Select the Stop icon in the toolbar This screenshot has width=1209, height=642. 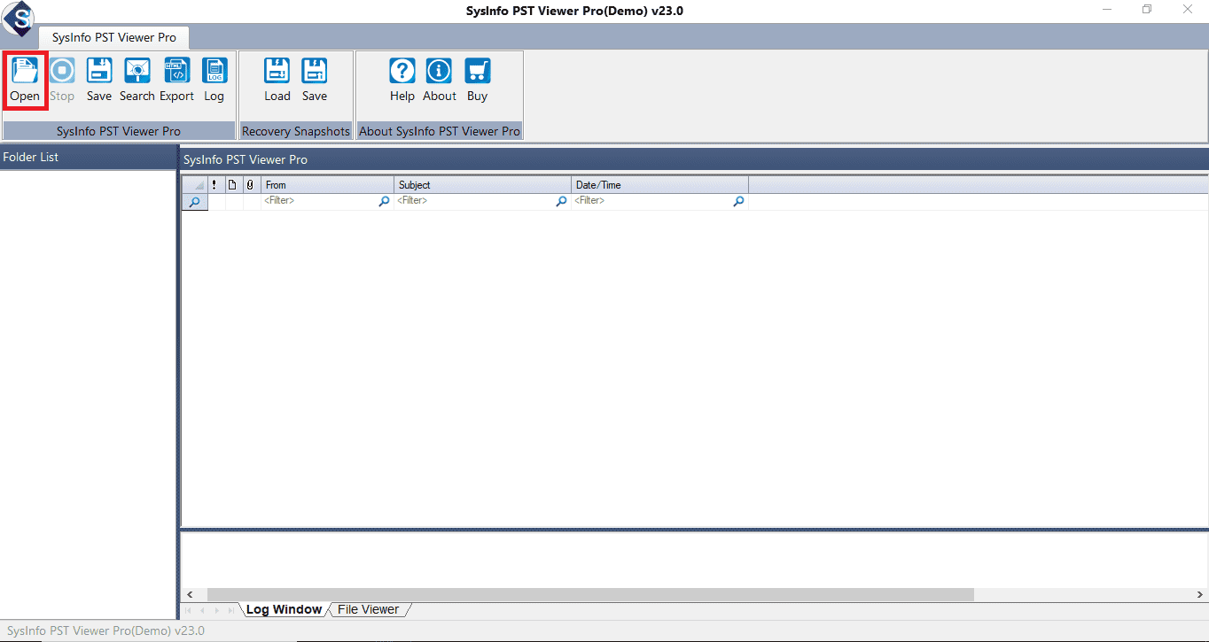61,80
